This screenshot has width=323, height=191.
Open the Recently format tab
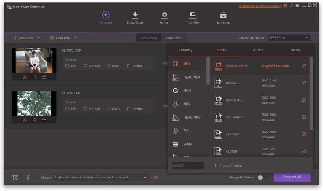[185, 50]
